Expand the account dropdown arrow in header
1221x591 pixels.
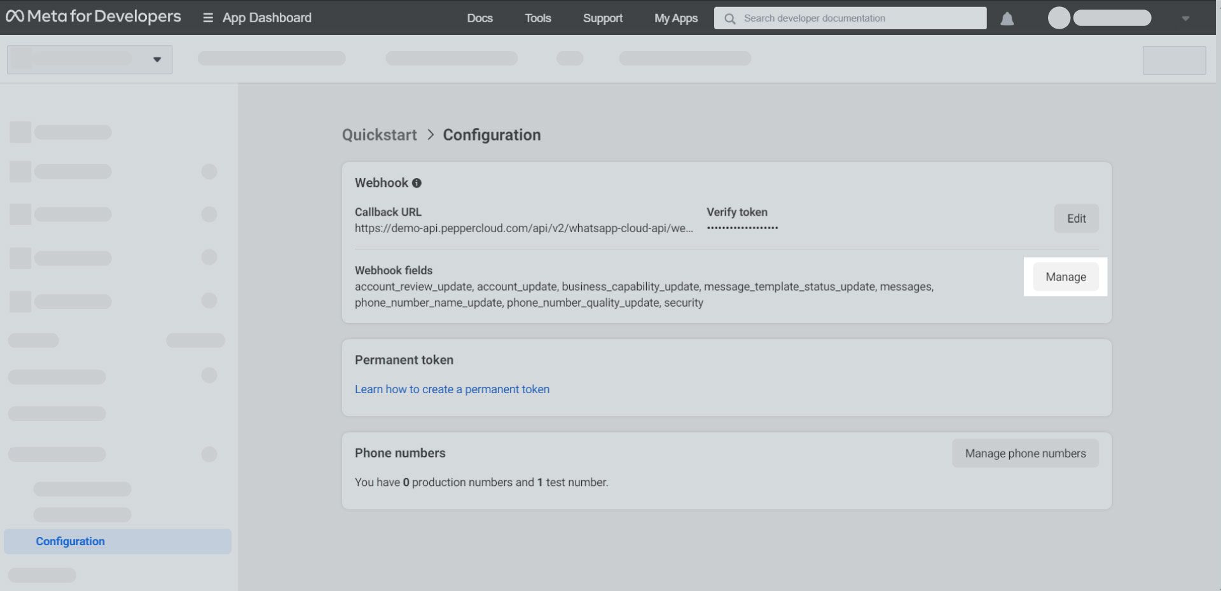[x=1185, y=18]
